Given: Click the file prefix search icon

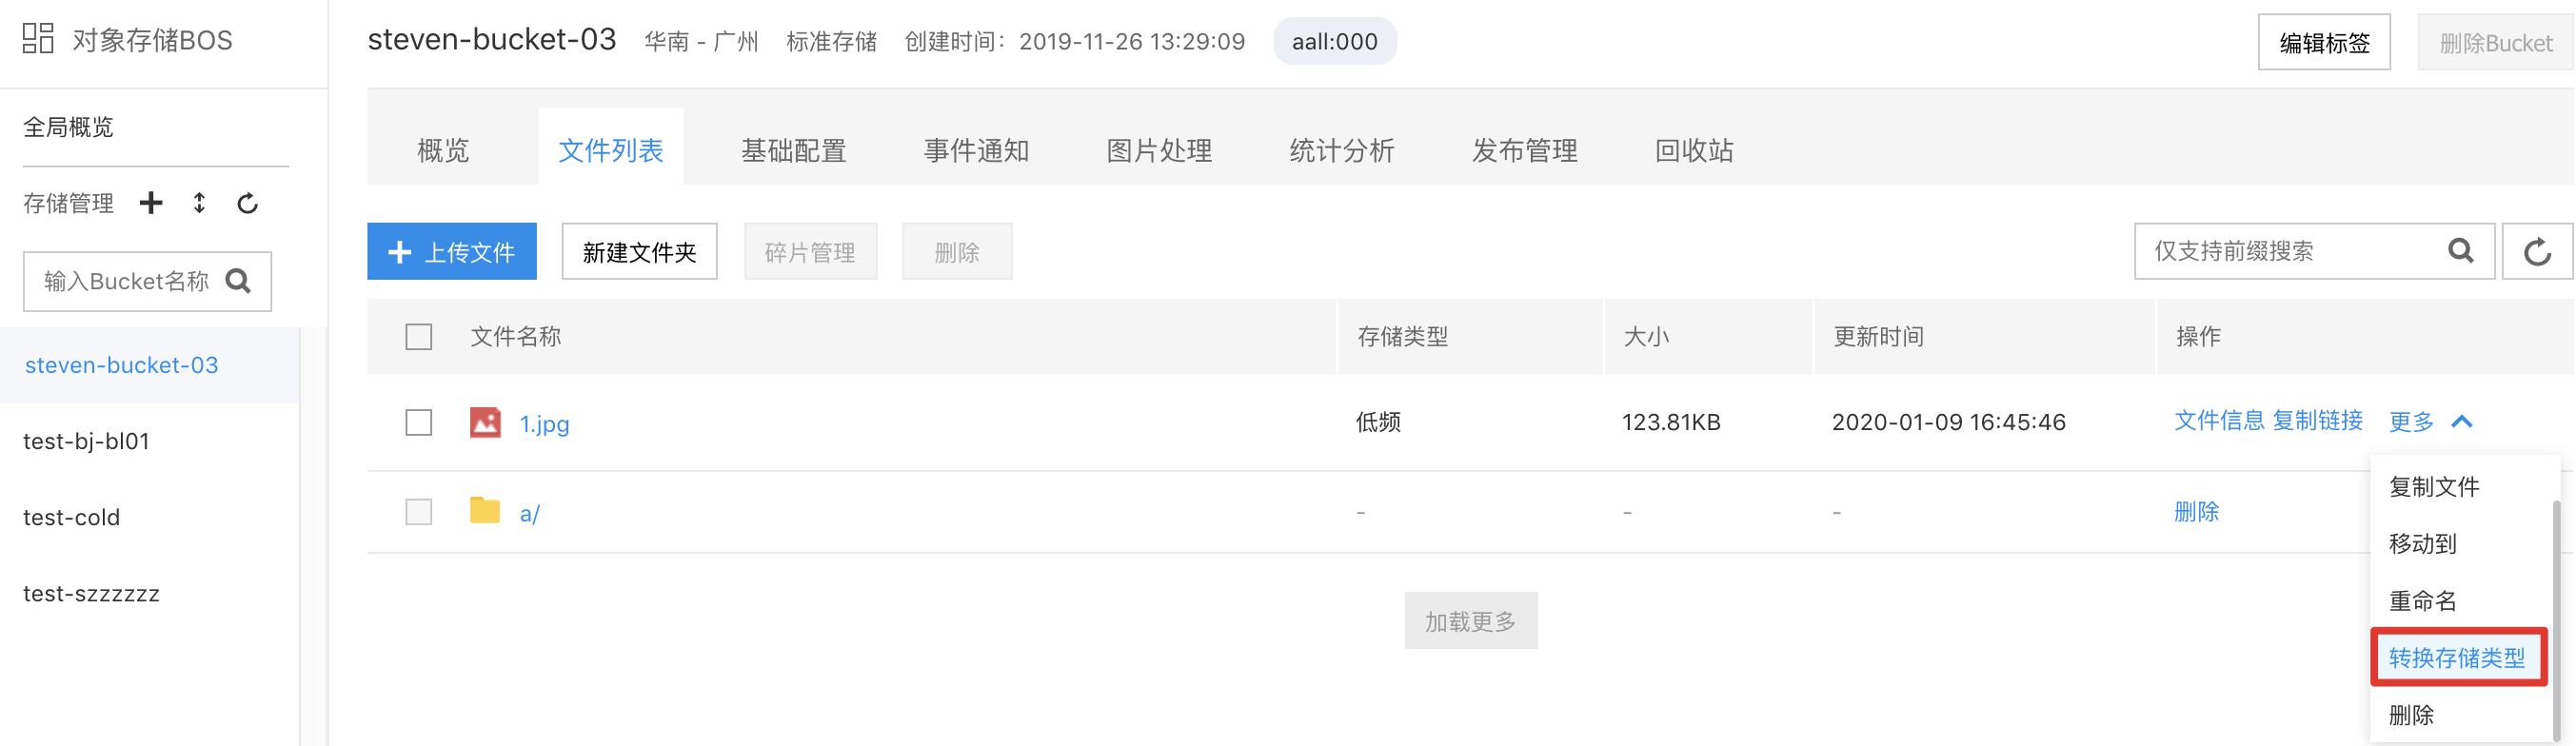Looking at the screenshot, I should (2461, 250).
